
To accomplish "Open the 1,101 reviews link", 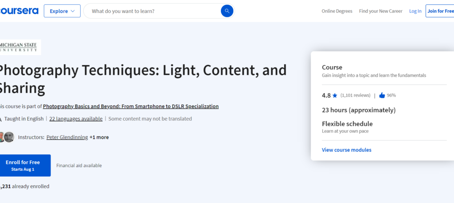I will tap(355, 95).
